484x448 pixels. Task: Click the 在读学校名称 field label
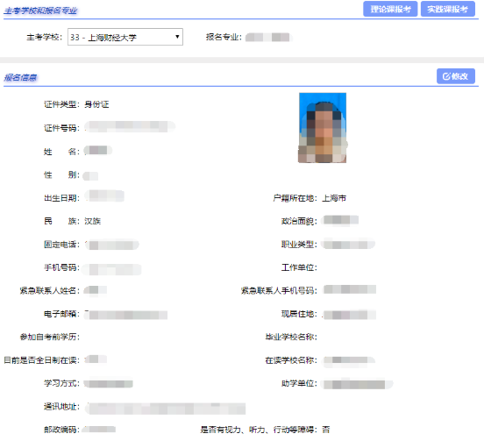click(291, 360)
